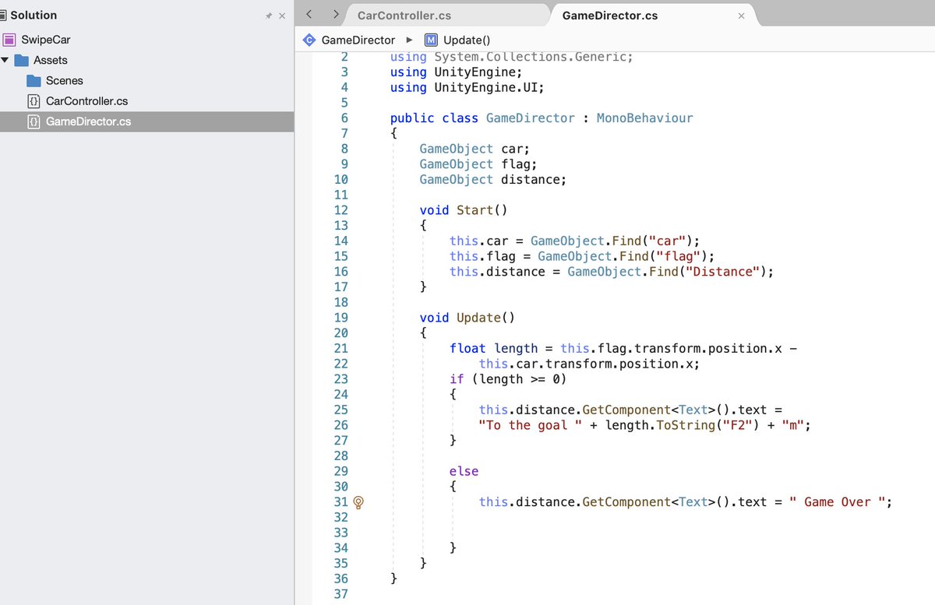Viewport: 935px width, 605px height.
Task: Select GameDirector.cs label in Solution tree
Action: click(89, 121)
